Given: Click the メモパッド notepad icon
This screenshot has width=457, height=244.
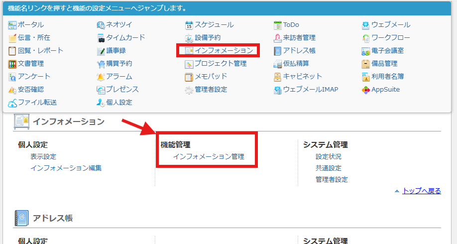Looking at the screenshot, I should point(189,77).
